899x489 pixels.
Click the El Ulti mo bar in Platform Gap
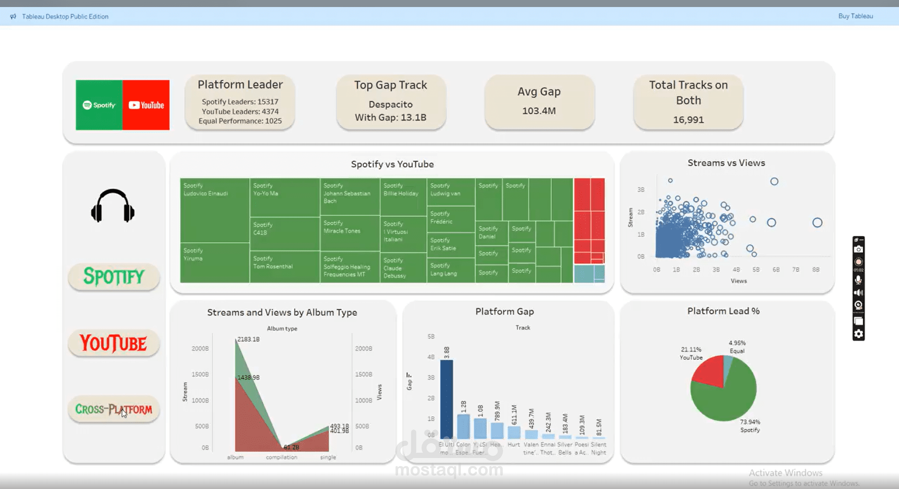(446, 399)
